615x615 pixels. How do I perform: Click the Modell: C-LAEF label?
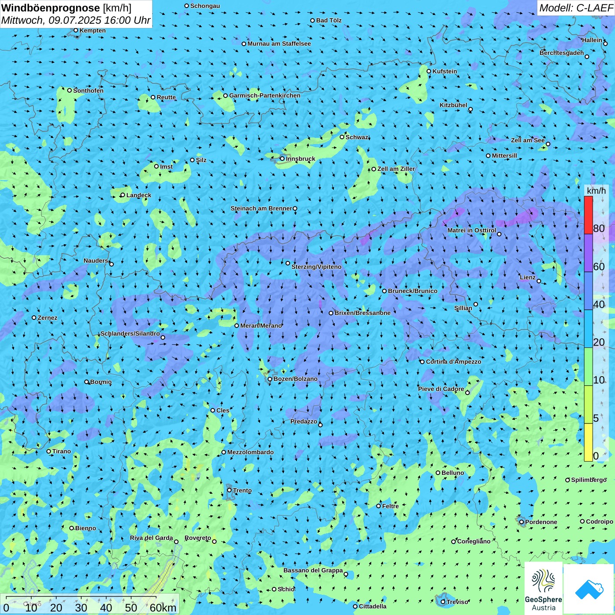click(x=576, y=8)
